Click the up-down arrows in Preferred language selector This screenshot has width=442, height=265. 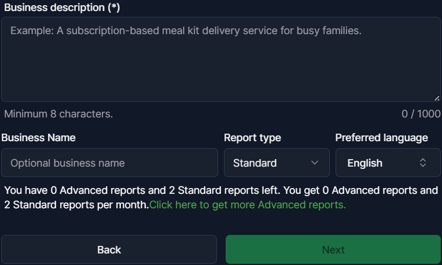(x=423, y=163)
